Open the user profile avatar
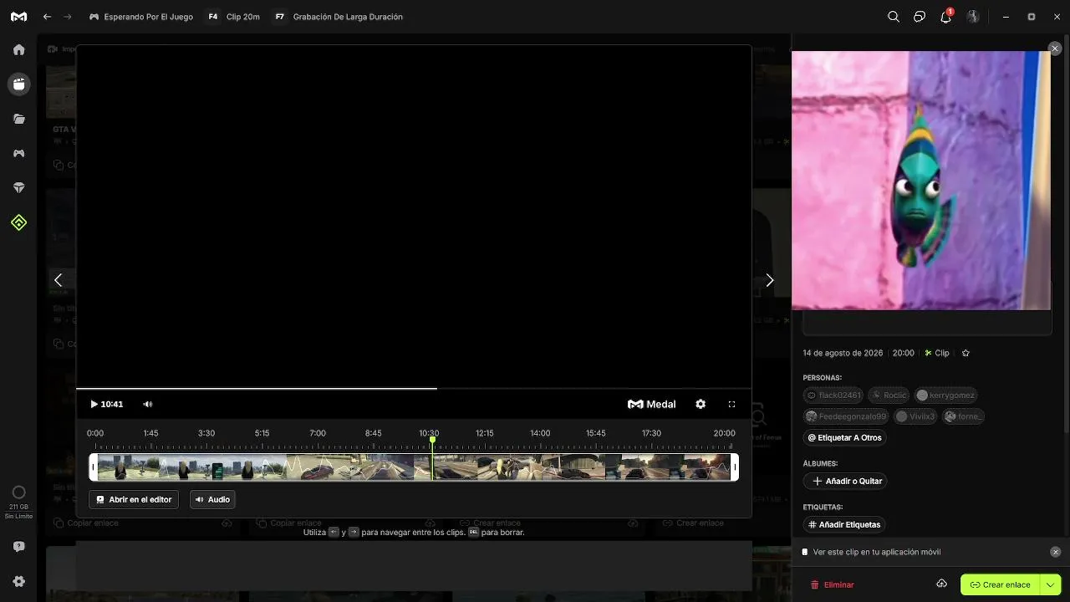The height and width of the screenshot is (602, 1070). tap(973, 17)
